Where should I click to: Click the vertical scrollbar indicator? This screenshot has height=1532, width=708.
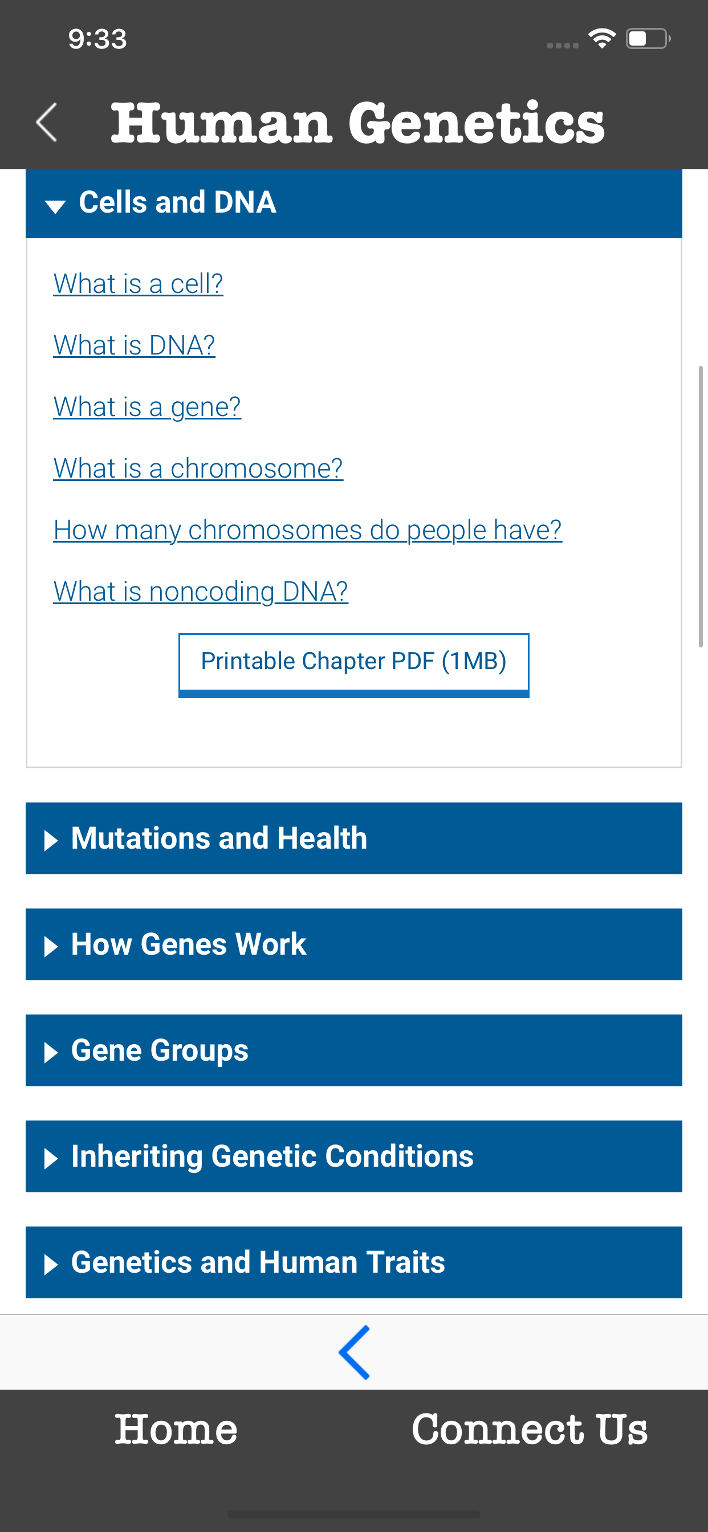click(x=700, y=507)
